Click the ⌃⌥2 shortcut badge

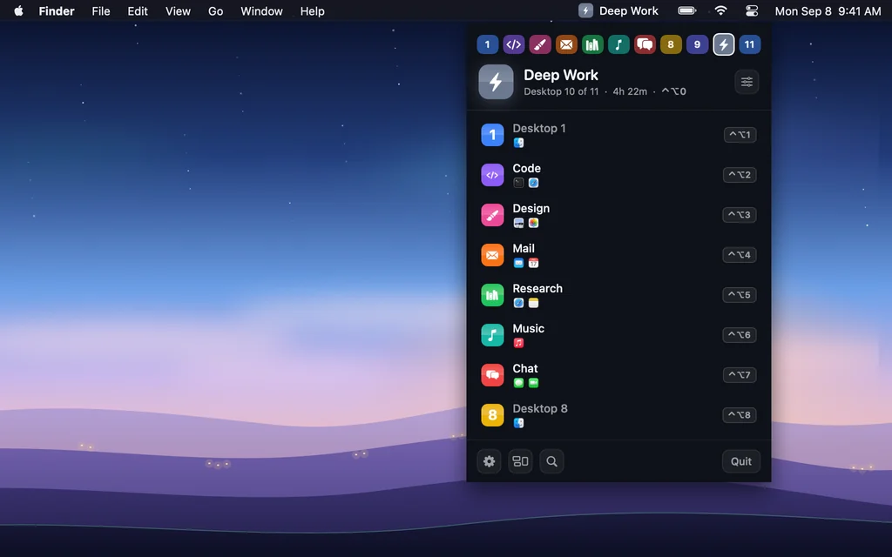point(740,174)
